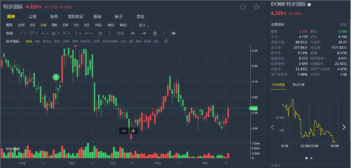Open the 显示 display dropdown
Screen dimensions: 351x168
click(x=143, y=25)
